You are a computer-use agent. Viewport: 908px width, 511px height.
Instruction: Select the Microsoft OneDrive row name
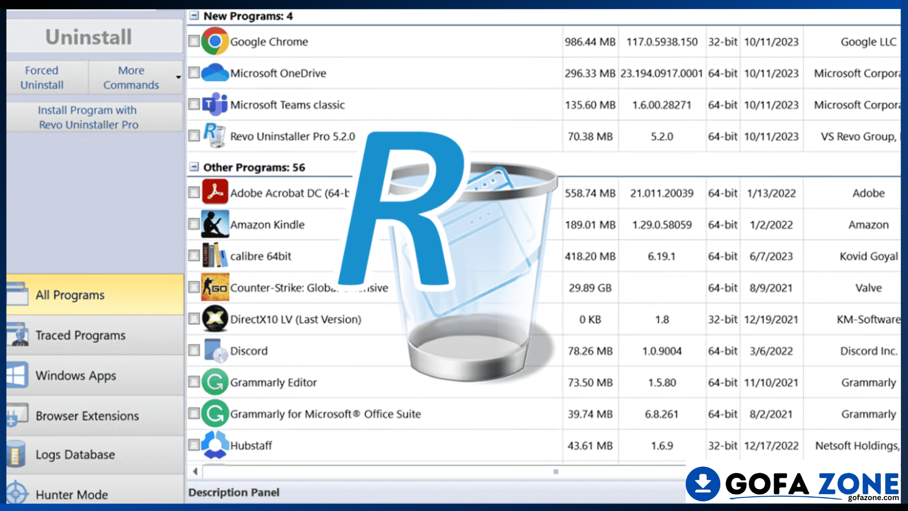[278, 73]
